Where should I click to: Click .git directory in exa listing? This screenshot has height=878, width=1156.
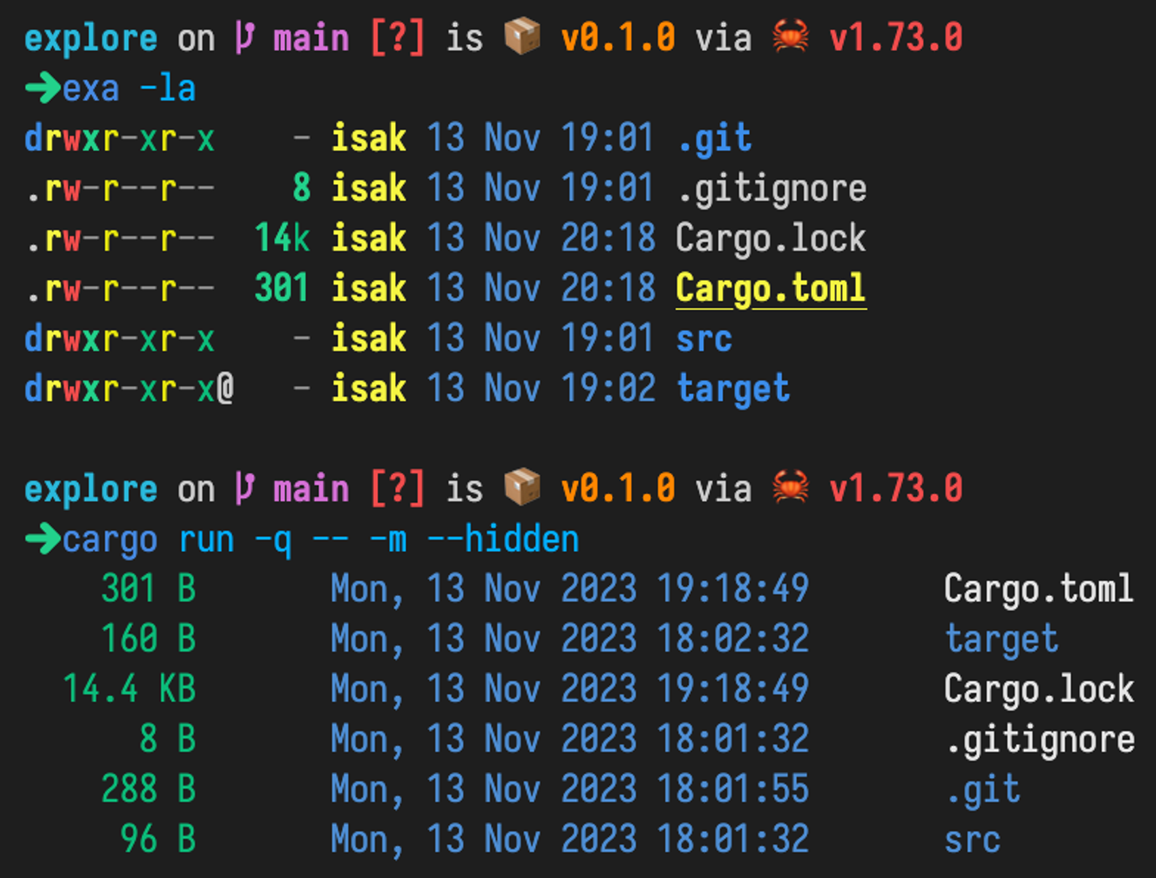[714, 139]
